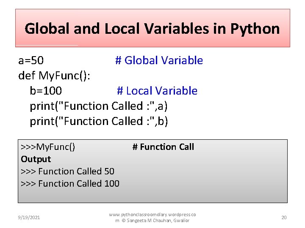Click the '© Sangeeta M Chauhan, Gwalior' credit
The image size is (305, 228).
pyautogui.click(x=155, y=220)
